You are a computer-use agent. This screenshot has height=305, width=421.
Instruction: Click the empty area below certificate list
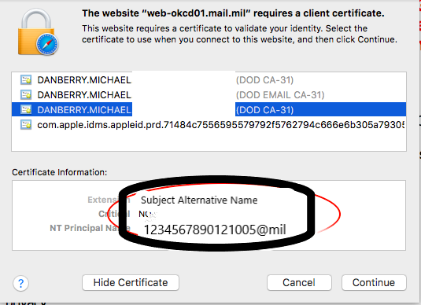click(209, 141)
